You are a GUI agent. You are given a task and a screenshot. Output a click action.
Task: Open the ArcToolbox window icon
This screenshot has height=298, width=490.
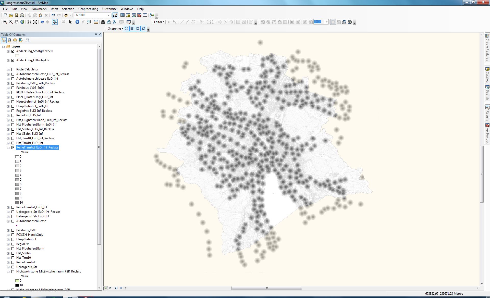click(139, 15)
